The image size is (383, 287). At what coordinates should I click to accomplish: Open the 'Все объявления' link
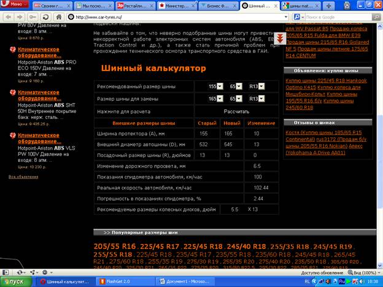click(23, 177)
